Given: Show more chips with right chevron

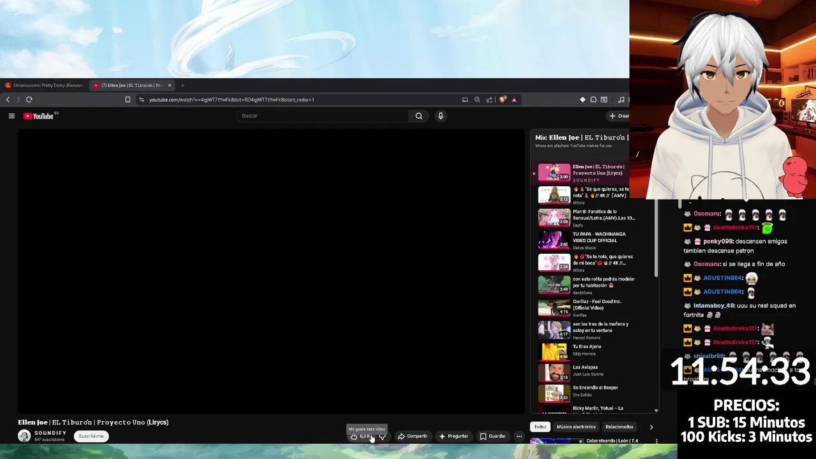Looking at the screenshot, I should click(x=651, y=427).
